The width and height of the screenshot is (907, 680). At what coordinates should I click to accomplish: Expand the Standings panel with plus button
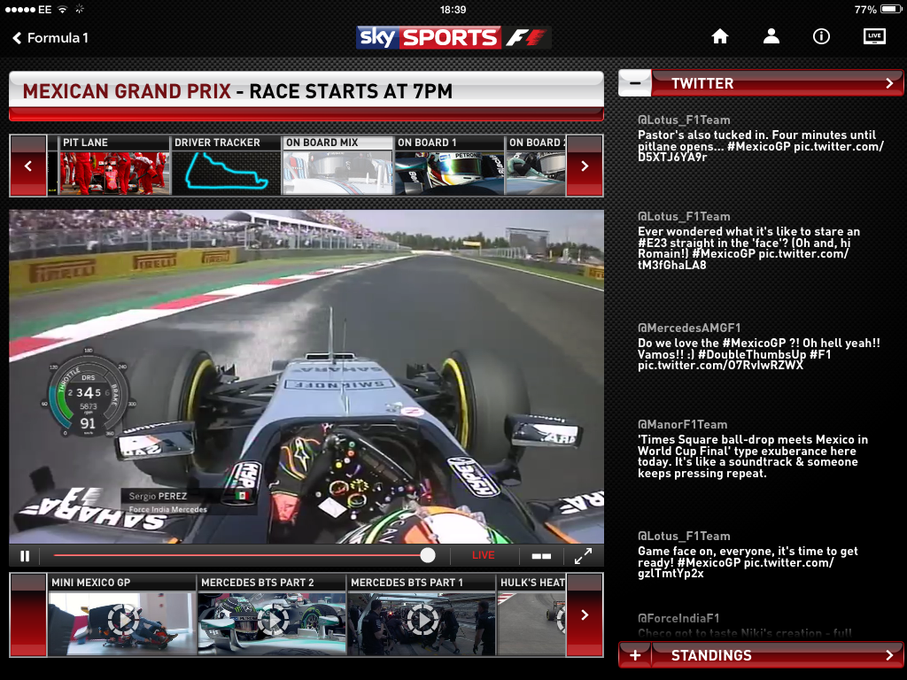pyautogui.click(x=635, y=655)
